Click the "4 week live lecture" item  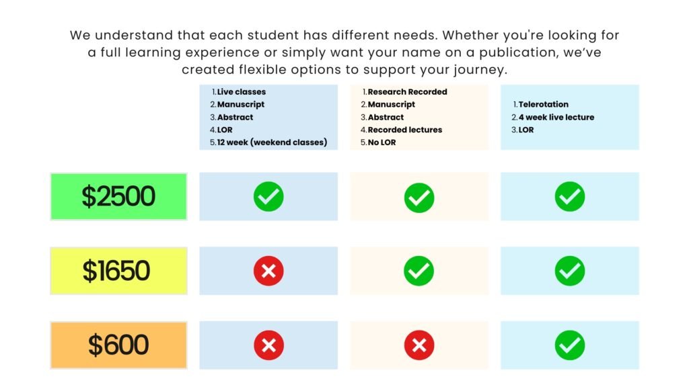click(556, 118)
